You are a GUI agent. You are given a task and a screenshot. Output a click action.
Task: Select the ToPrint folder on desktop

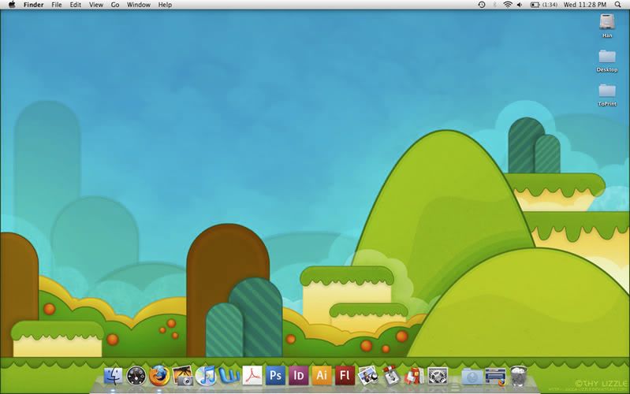(x=607, y=95)
